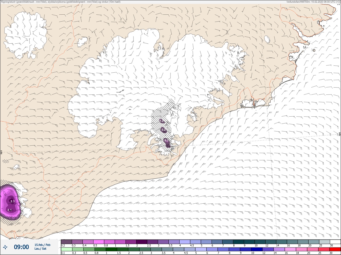The width and height of the screenshot is (341, 255).
Task: Pick the white swatch labeled 30 in upper legend row
Action: pos(335,242)
